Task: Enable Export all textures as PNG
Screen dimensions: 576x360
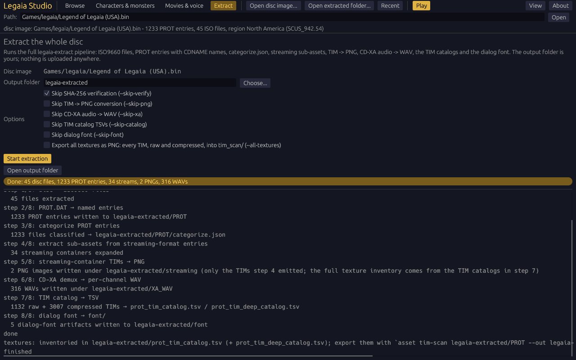Action: [x=47, y=145]
